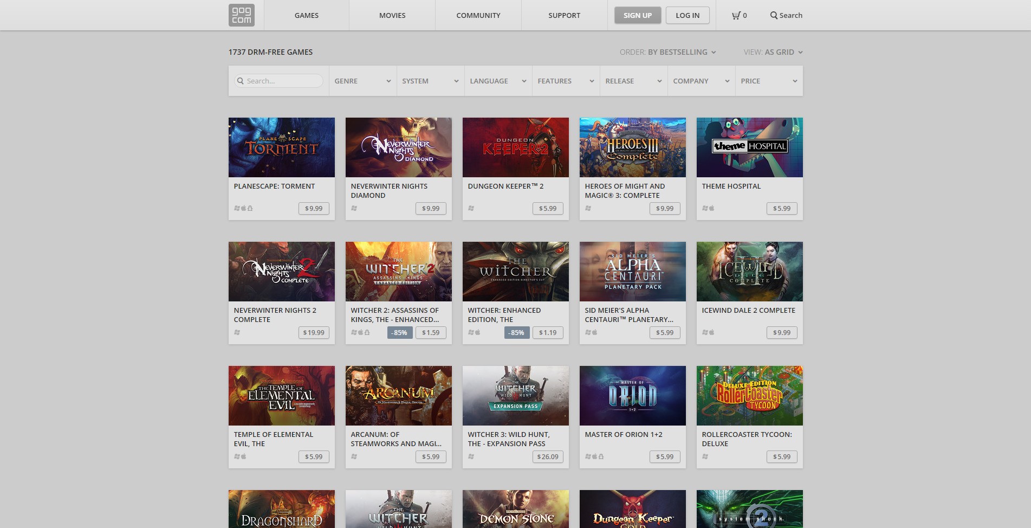This screenshot has width=1031, height=528.
Task: Go to the MOVIES section
Action: coord(391,15)
